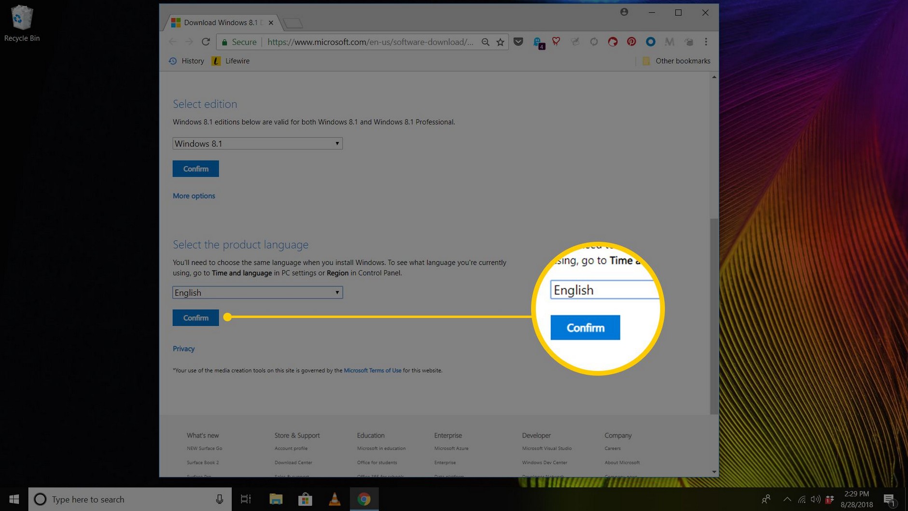Viewport: 908px width, 511px height.
Task: Show hidden system tray icons
Action: [x=787, y=499]
